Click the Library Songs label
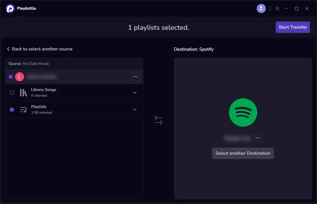Image resolution: width=317 pixels, height=204 pixels. pyautogui.click(x=44, y=90)
